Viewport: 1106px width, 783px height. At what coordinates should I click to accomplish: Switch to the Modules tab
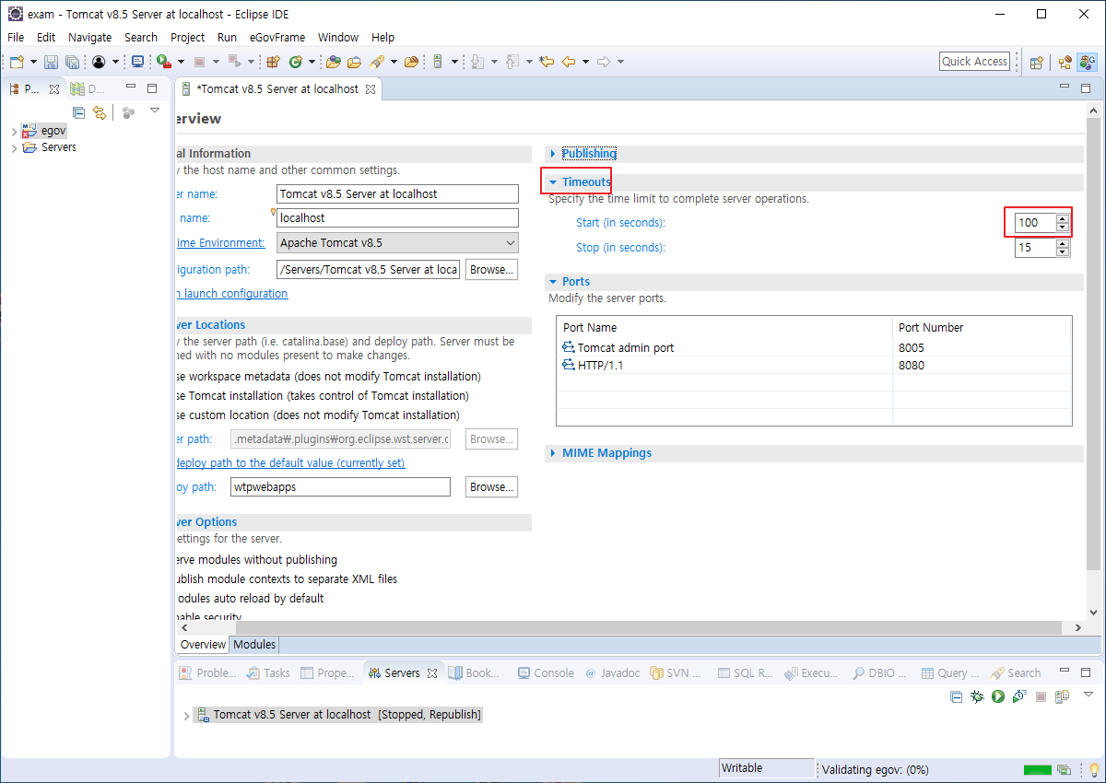pyautogui.click(x=254, y=645)
